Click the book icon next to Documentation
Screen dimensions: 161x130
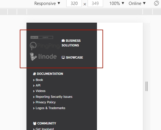tap(34, 74)
